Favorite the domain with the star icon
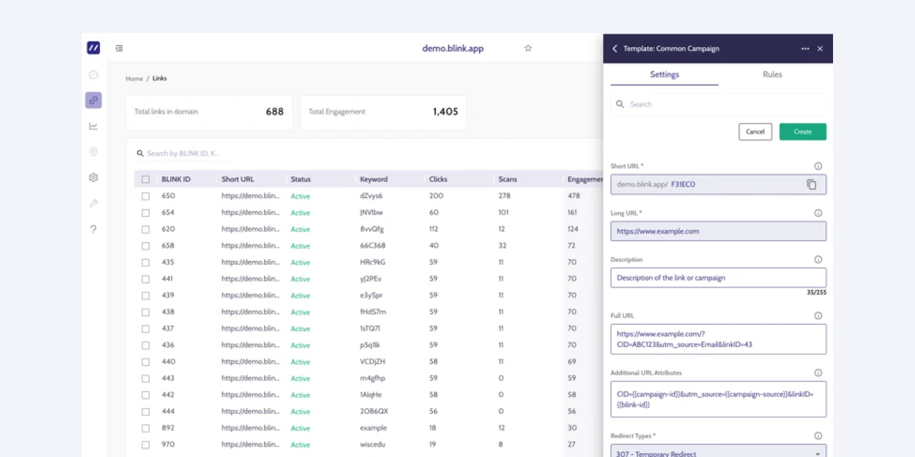 (x=527, y=48)
